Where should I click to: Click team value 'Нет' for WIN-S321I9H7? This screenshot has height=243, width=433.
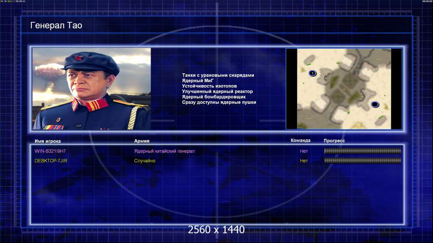point(304,151)
